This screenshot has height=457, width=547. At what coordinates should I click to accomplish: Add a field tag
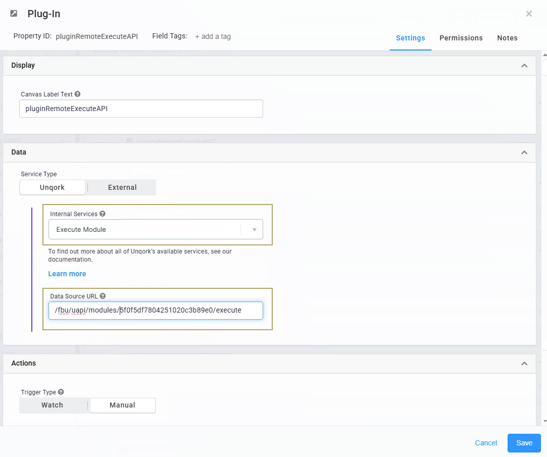click(x=213, y=36)
